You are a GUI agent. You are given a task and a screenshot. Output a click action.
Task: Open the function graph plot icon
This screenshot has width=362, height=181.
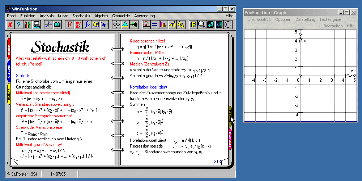(x=48, y=24)
